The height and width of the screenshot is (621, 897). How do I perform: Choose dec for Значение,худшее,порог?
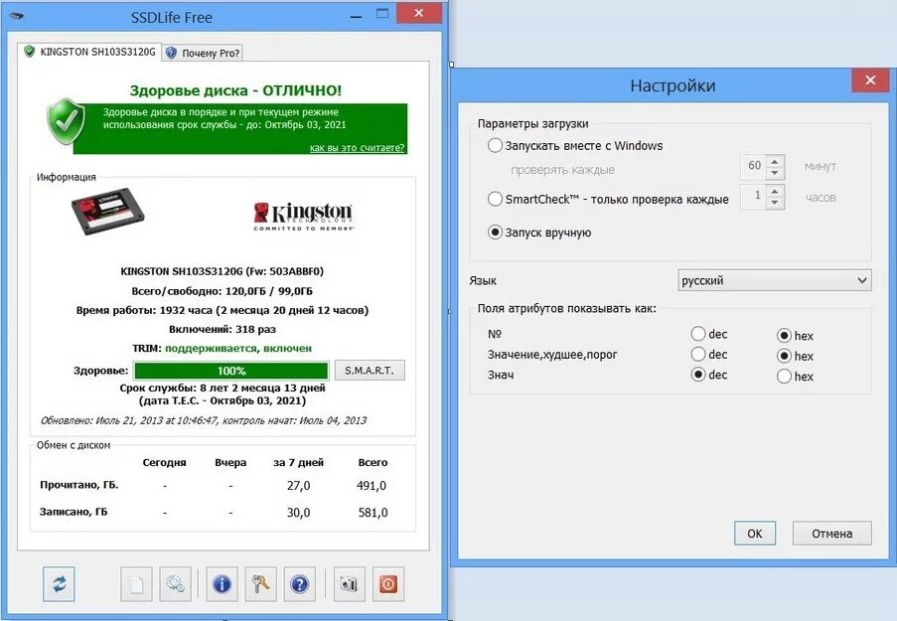coord(698,355)
